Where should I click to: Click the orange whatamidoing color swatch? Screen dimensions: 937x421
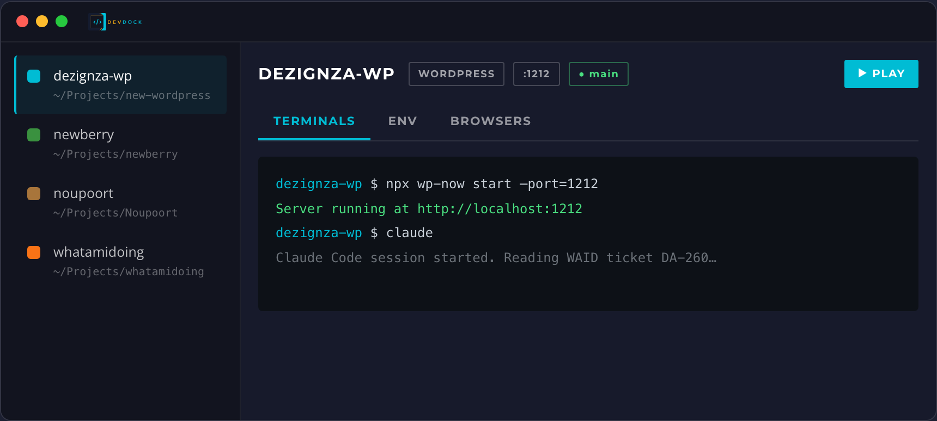click(x=34, y=252)
